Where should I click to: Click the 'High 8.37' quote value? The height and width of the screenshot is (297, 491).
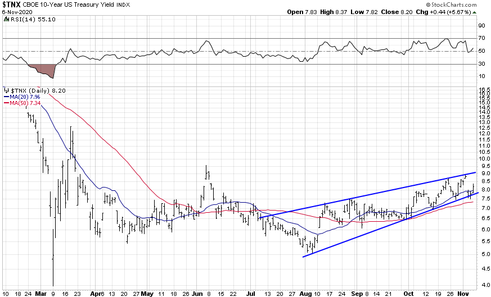pos(333,12)
